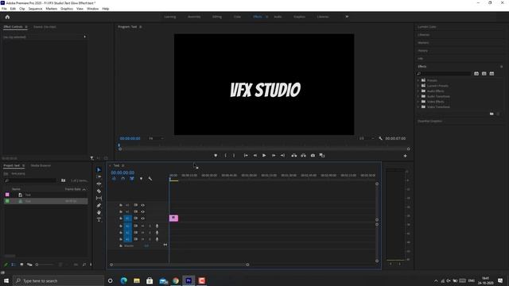
Task: Hide track V2 using its eye icon
Action: coord(142,212)
